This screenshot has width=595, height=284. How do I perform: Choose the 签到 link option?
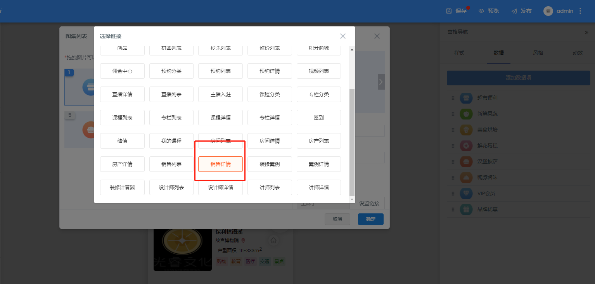tap(319, 118)
